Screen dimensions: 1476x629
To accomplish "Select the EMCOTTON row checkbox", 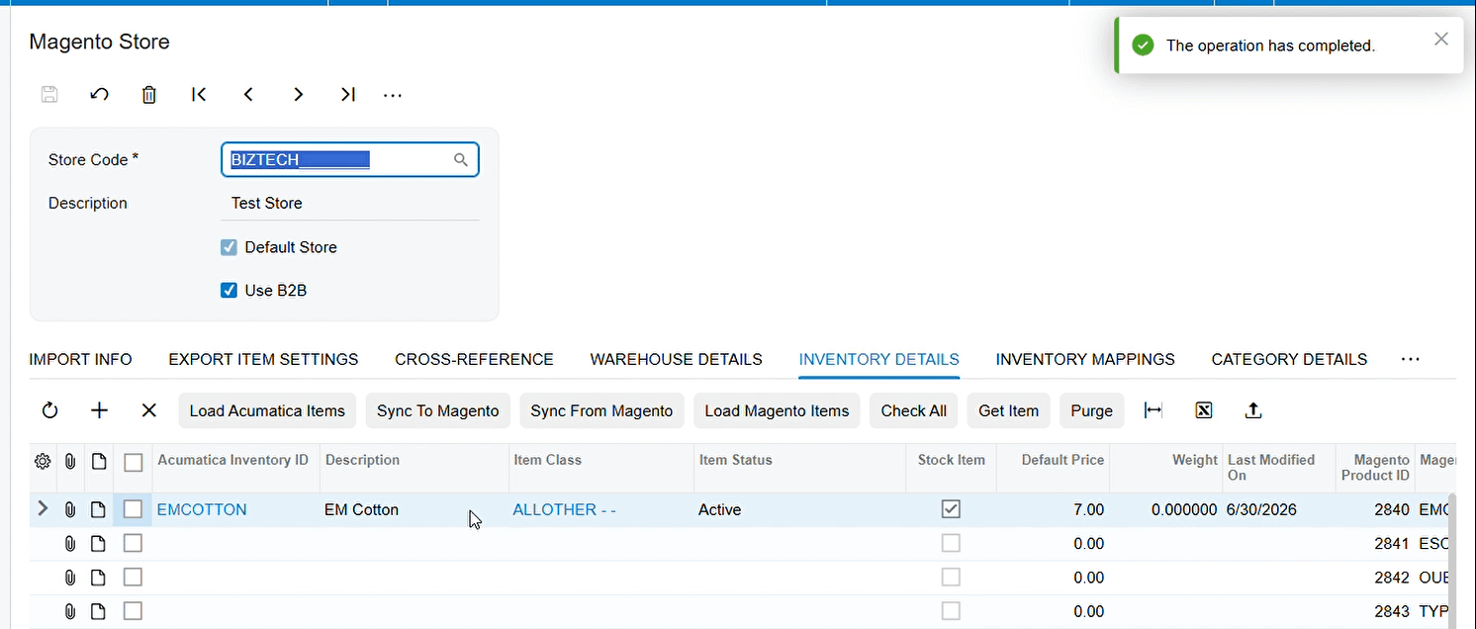I will point(133,509).
